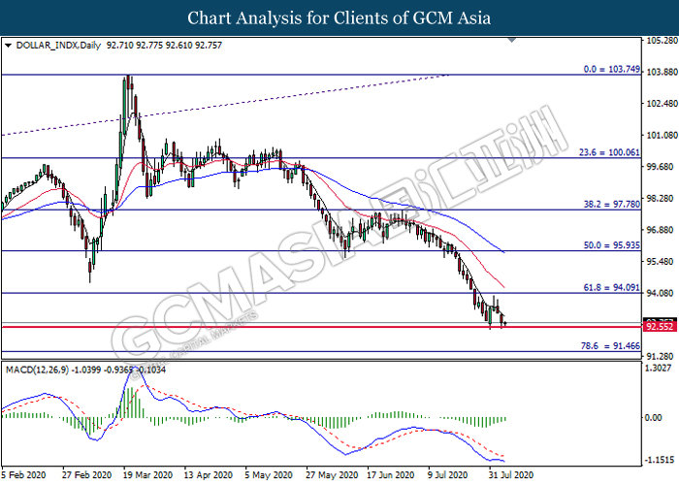Select the 0.0 = 103.749 Fibonacci label
The height and width of the screenshot is (485, 679).
[x=611, y=69]
